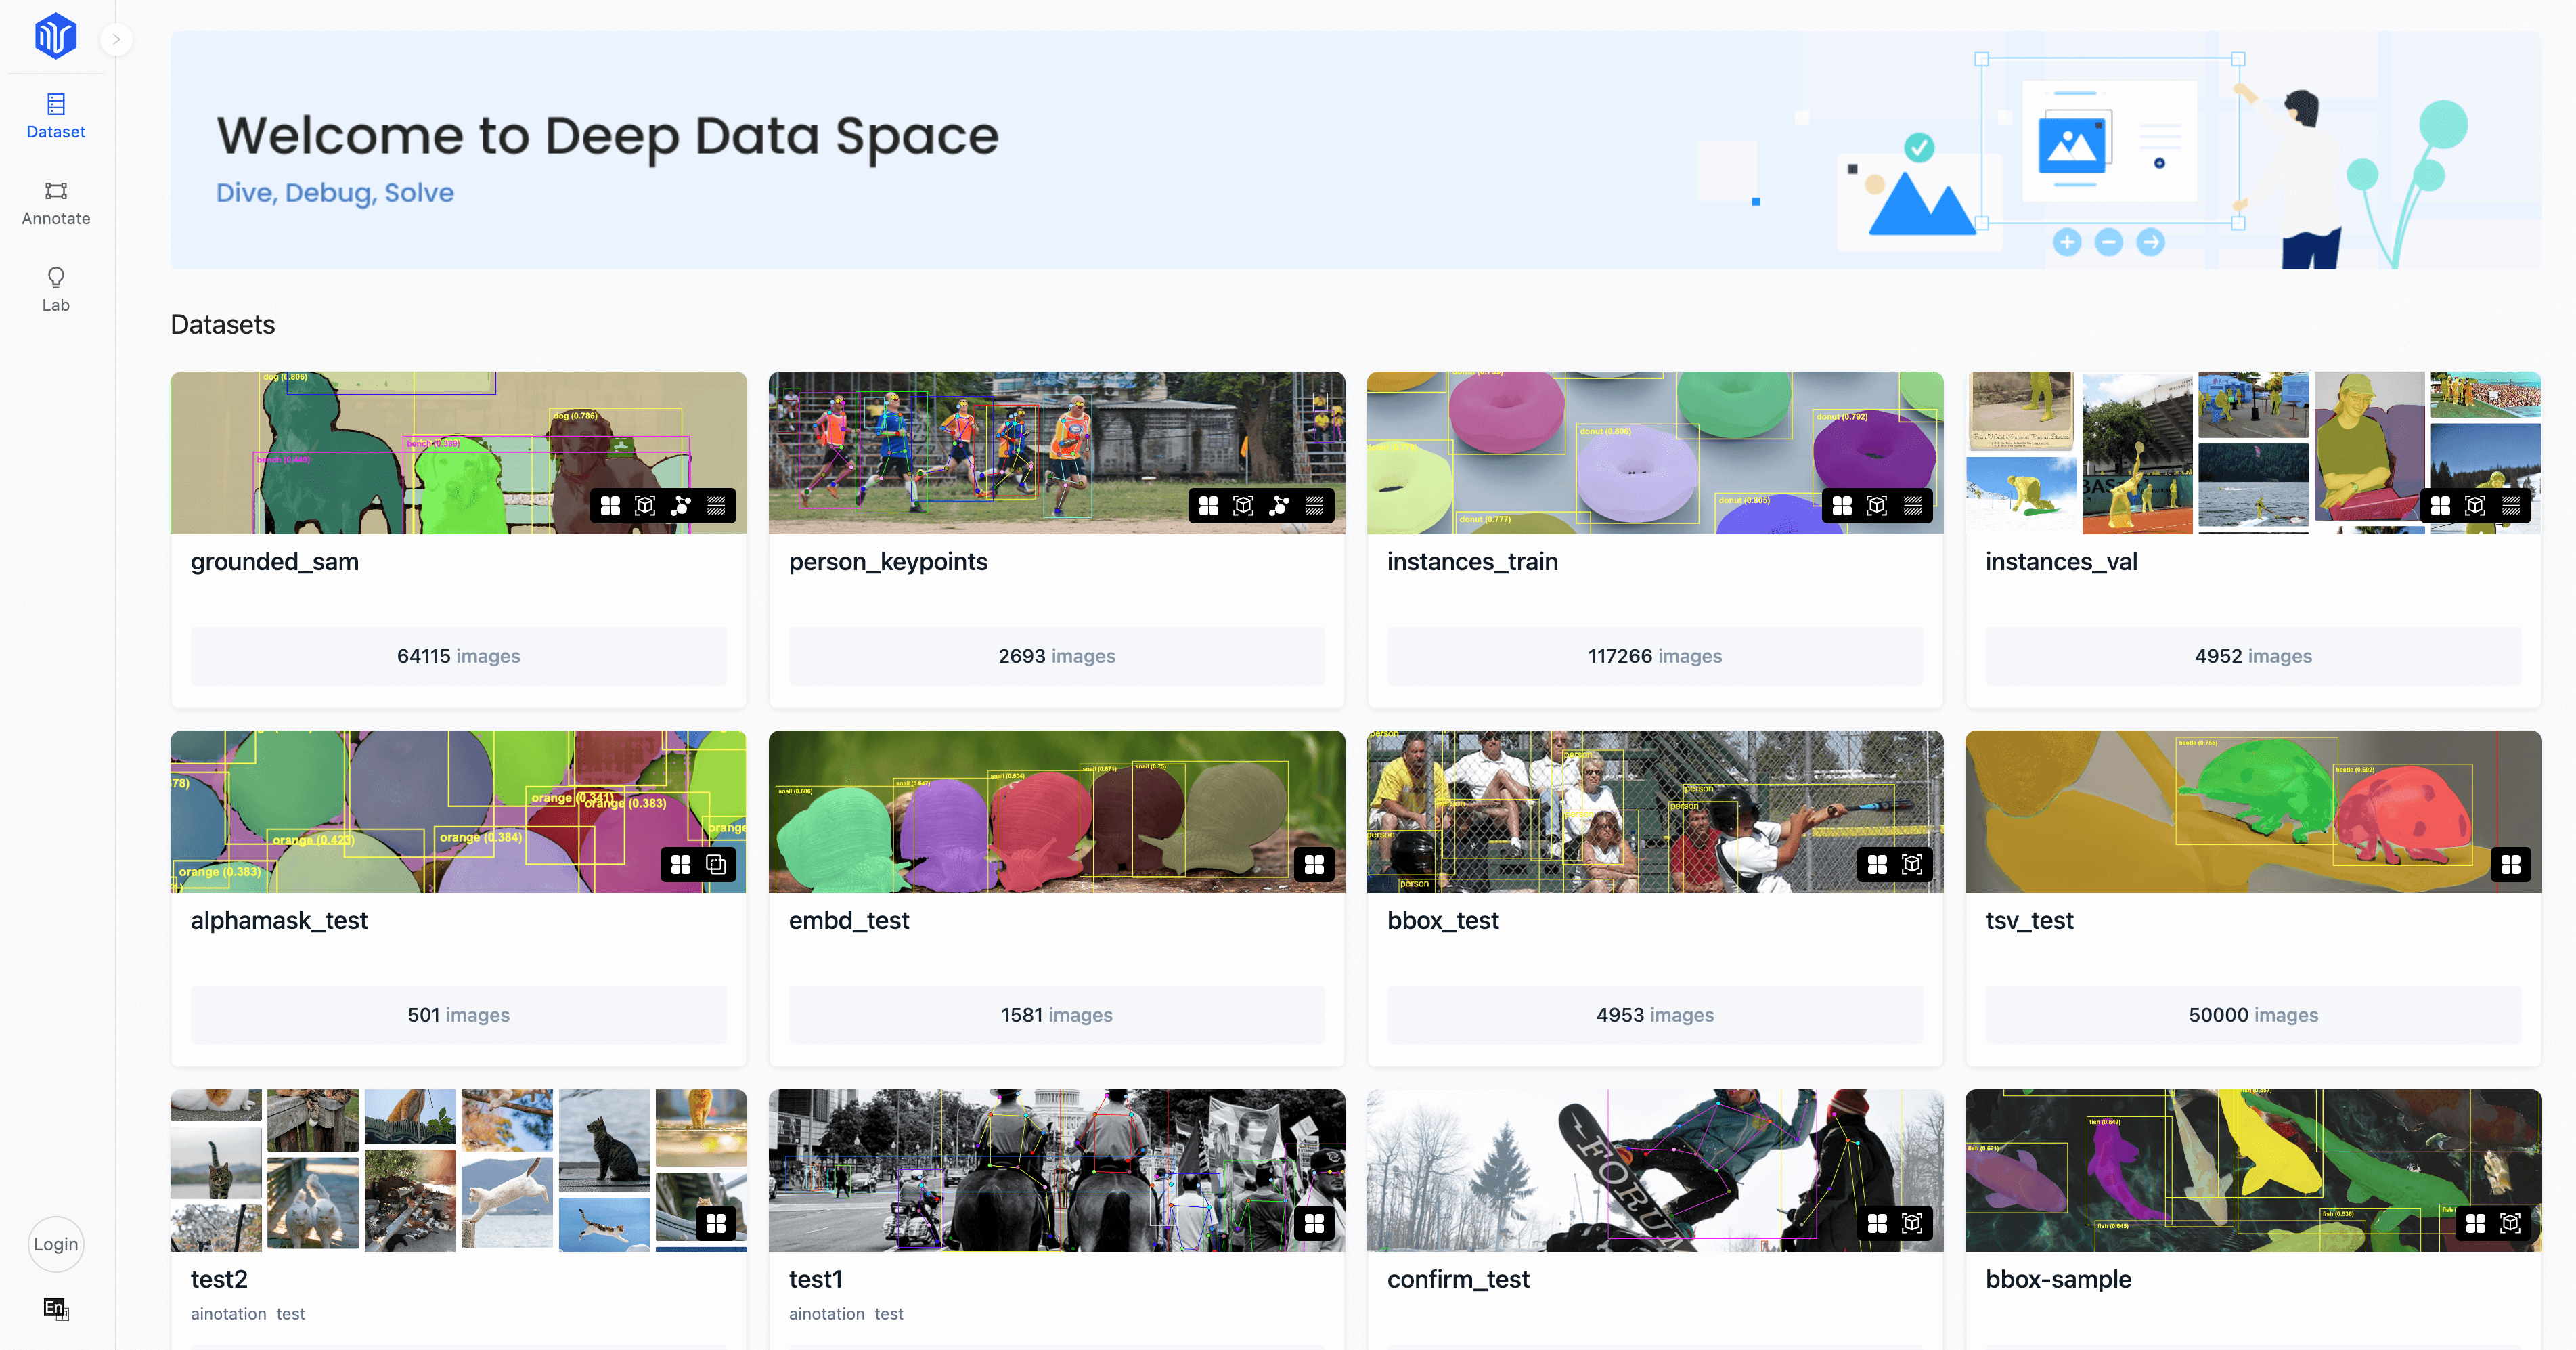Image resolution: width=2576 pixels, height=1350 pixels.
Task: Select the cube icon on confirm_test card
Action: [1912, 1223]
